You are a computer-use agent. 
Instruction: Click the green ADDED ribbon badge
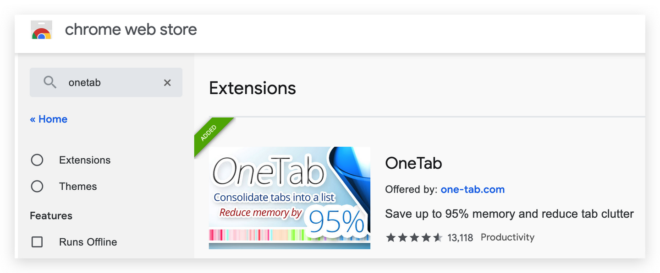point(209,132)
